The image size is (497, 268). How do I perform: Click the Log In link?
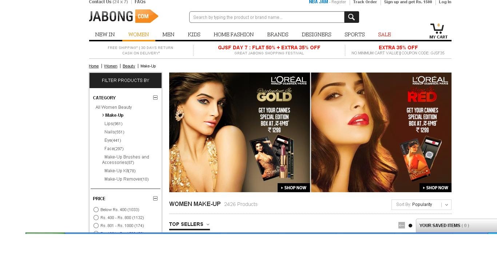coord(445,2)
